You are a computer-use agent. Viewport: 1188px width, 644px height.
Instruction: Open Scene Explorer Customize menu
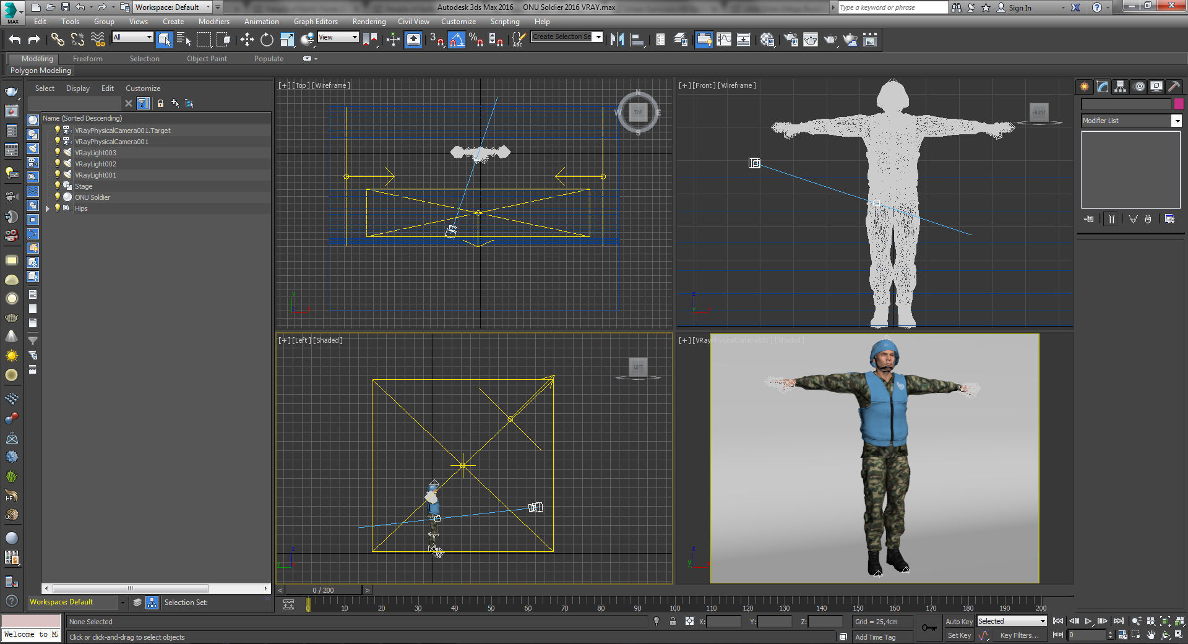(142, 88)
